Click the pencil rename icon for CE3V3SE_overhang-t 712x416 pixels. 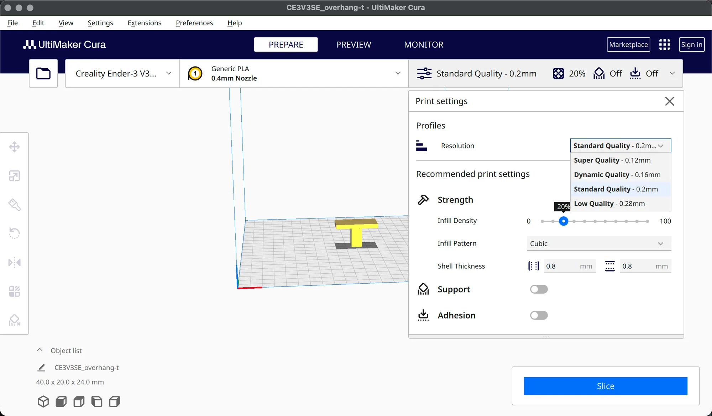tap(41, 368)
